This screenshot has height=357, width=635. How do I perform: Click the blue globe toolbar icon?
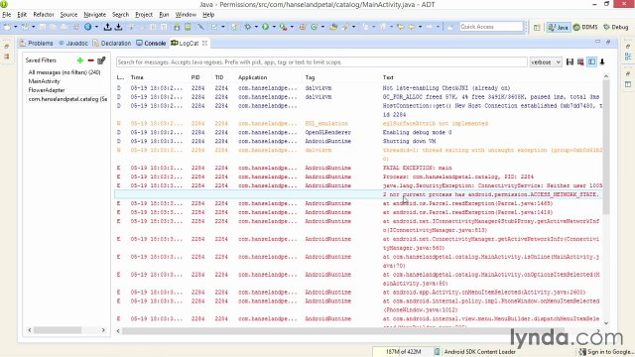click(88, 27)
